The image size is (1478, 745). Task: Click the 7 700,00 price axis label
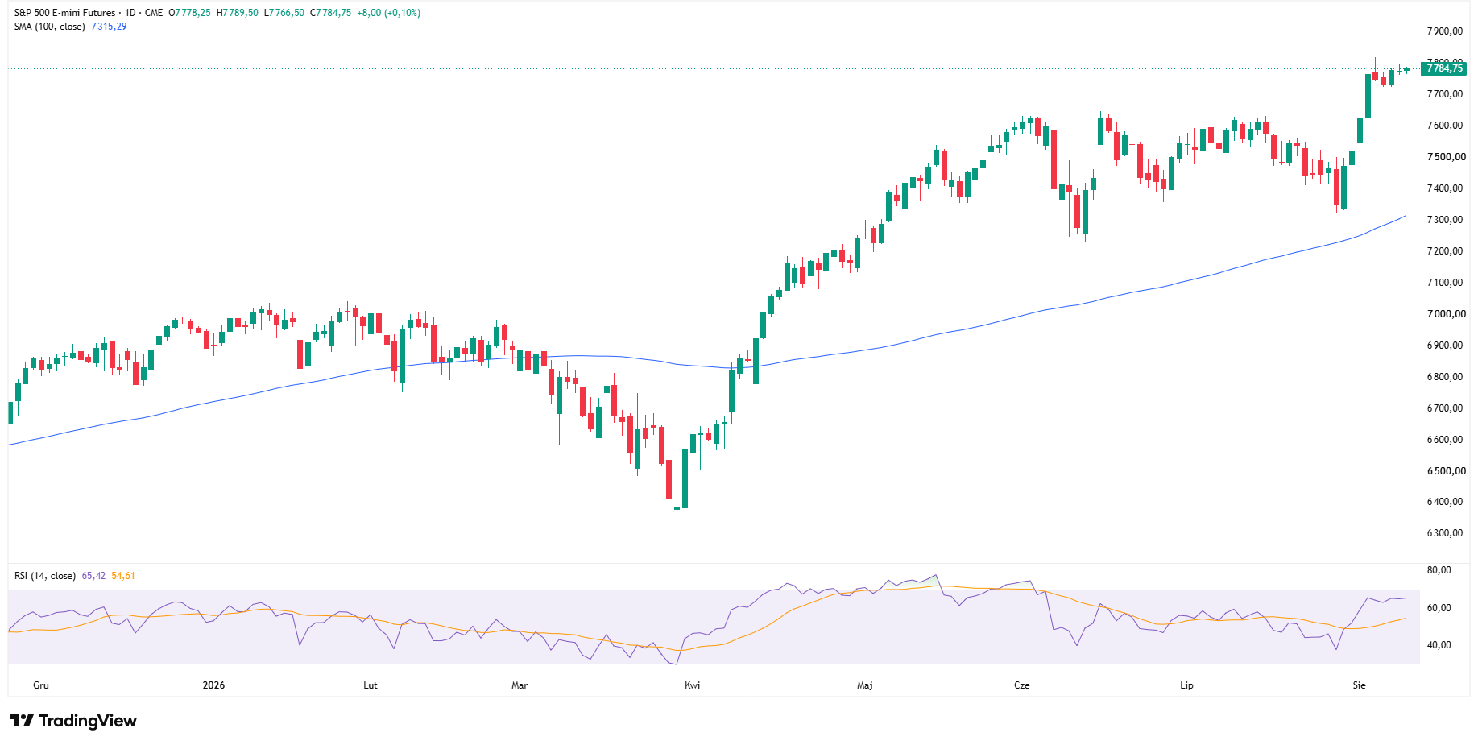[1445, 94]
